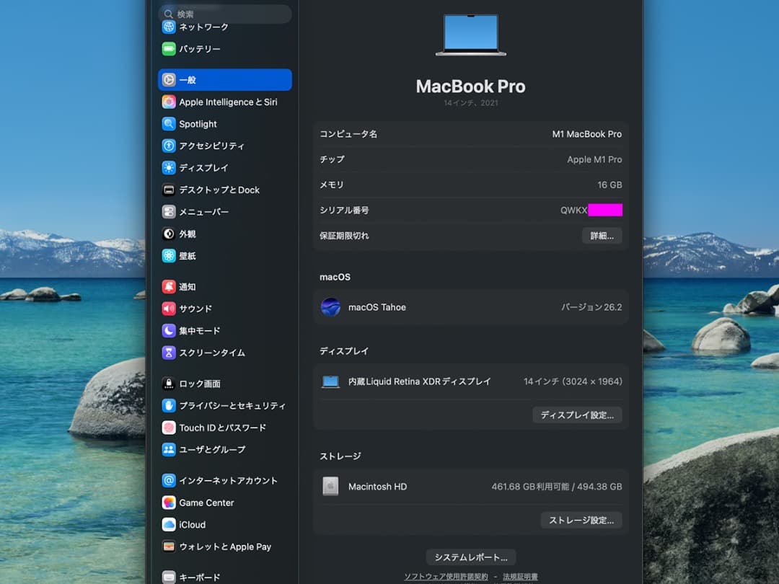Click the Spotlight magnifying glass icon
779x584 pixels.
tap(169, 123)
